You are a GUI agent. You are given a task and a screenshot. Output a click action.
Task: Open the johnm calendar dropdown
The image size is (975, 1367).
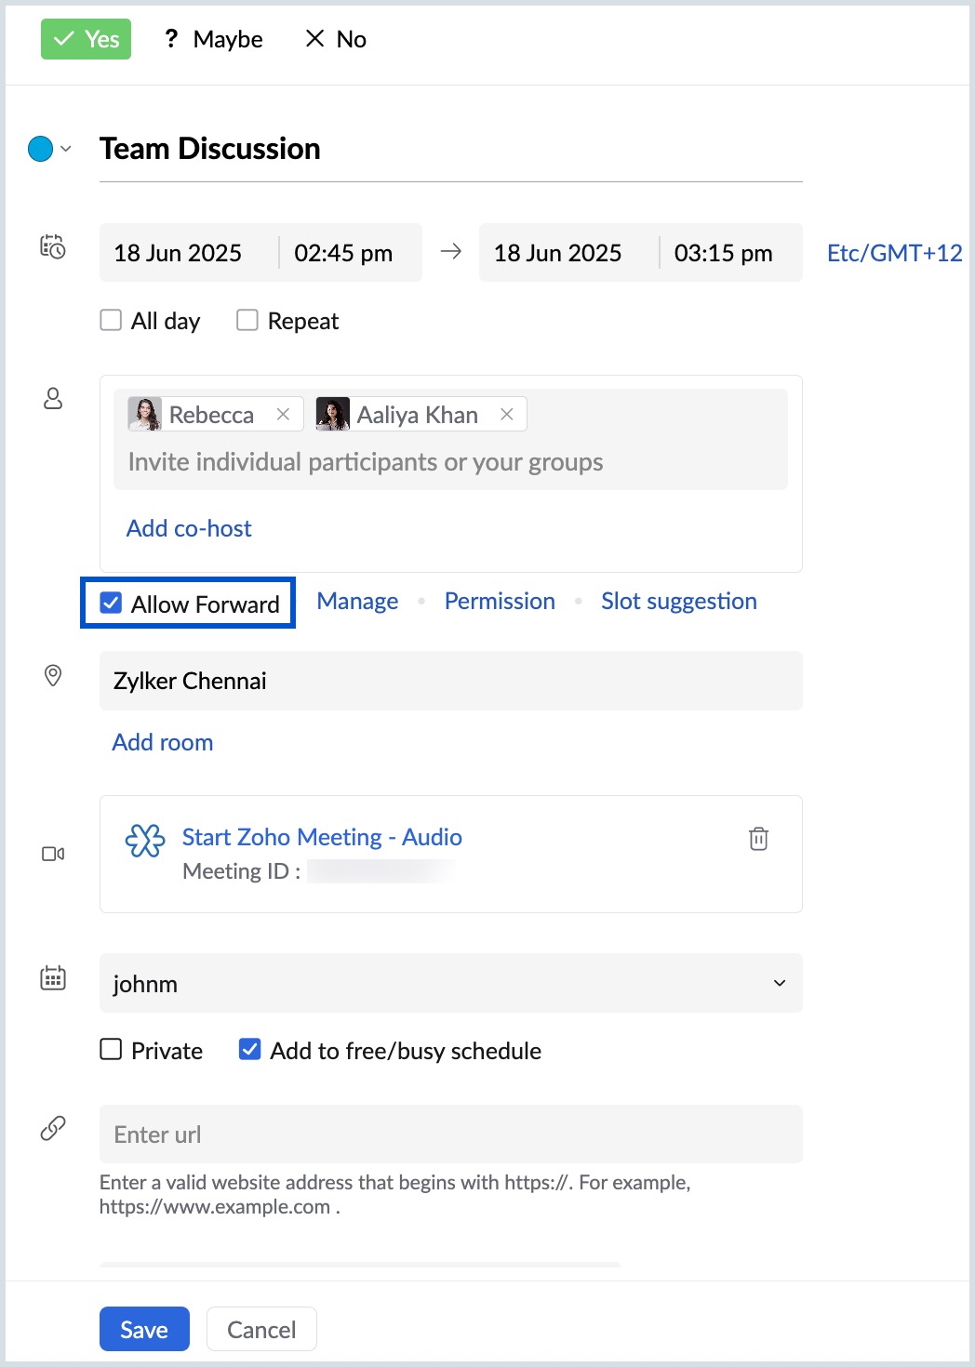pos(779,983)
